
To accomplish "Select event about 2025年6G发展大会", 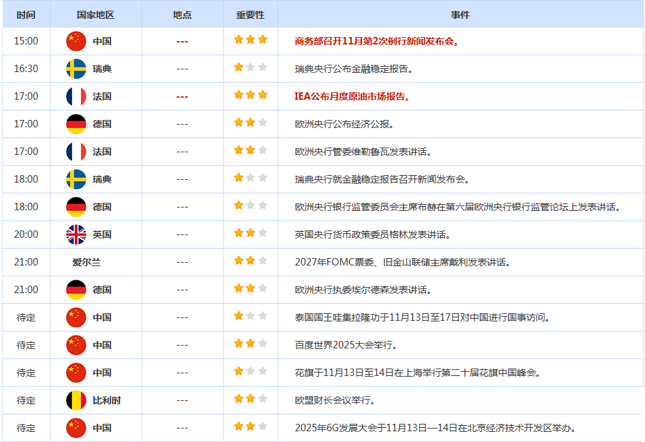I will tap(435, 428).
